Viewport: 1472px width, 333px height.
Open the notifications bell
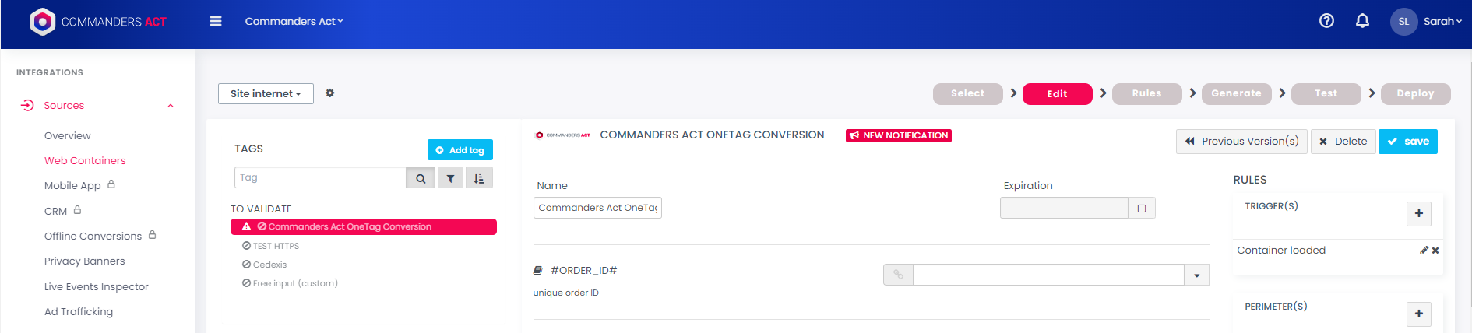coord(1362,21)
